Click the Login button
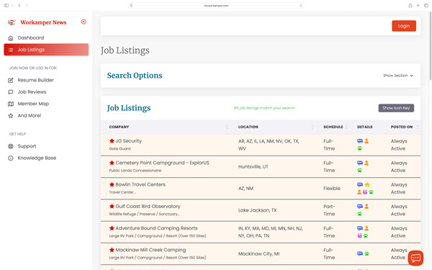This screenshot has width=432, height=270. pyautogui.click(x=404, y=26)
